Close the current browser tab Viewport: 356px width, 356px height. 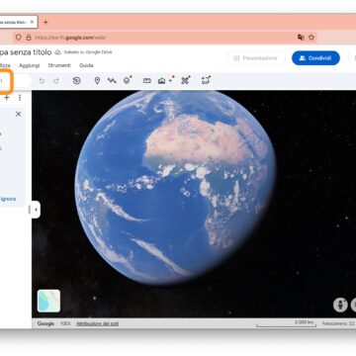[32, 22]
